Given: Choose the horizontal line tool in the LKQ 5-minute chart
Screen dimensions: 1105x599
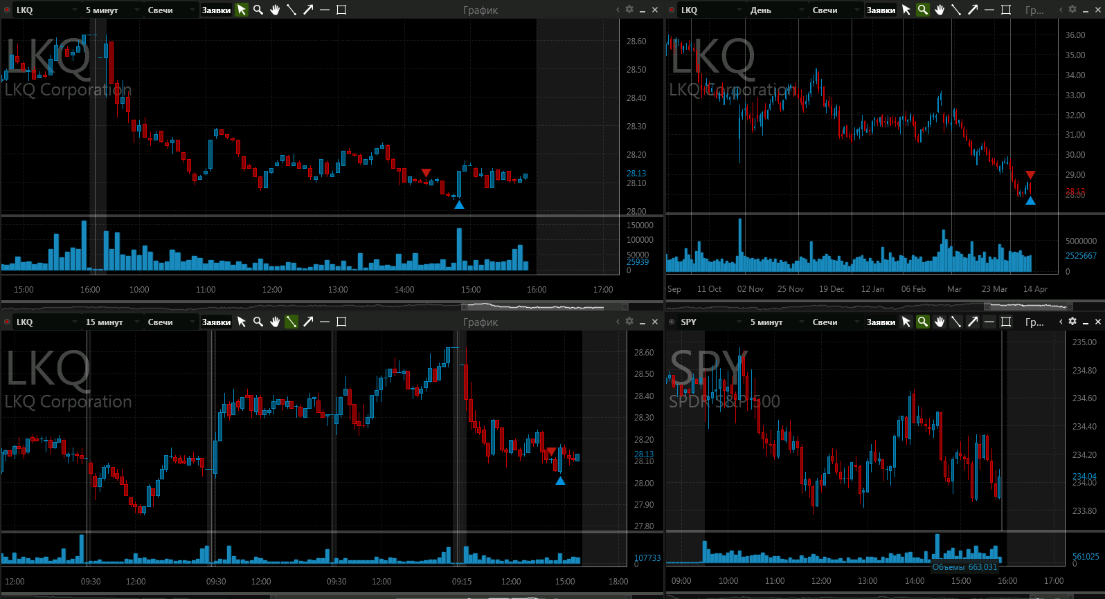Looking at the screenshot, I should (325, 10).
